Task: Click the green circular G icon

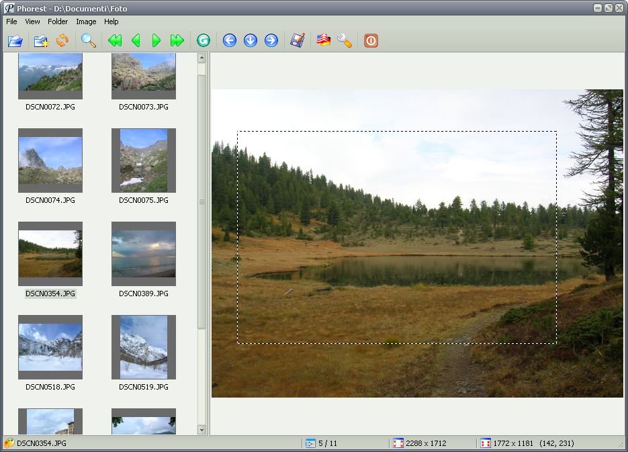Action: pyautogui.click(x=204, y=41)
